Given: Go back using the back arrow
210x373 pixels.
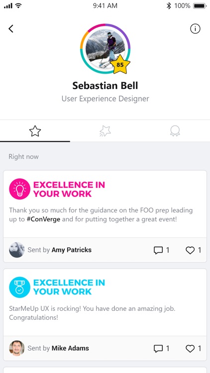Looking at the screenshot, I should coord(11,29).
